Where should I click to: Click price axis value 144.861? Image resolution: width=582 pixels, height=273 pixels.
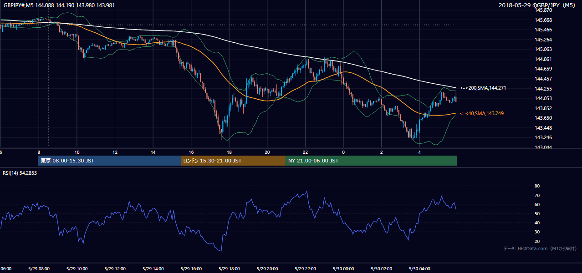coord(543,59)
